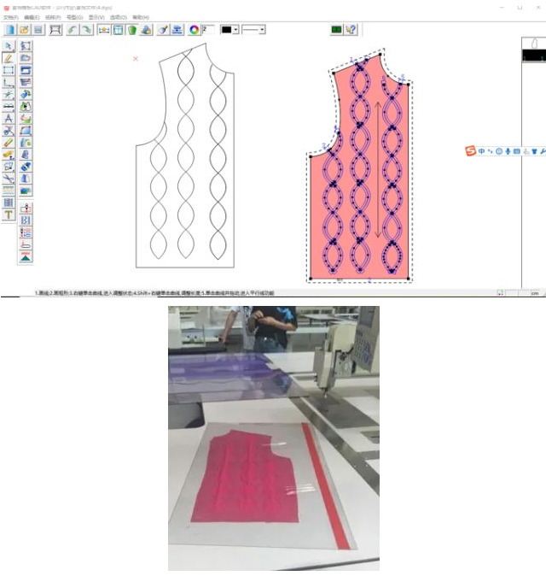This screenshot has height=576, width=546.
Task: Click the green monitor icon in toolbar
Action: pos(336,29)
